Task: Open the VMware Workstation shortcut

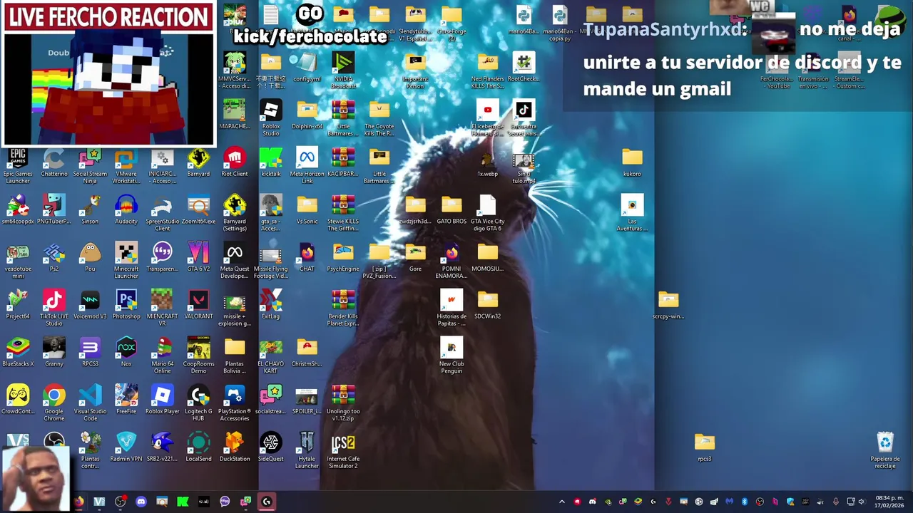Action: (x=126, y=164)
